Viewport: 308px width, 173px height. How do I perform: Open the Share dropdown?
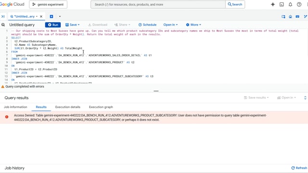pyautogui.click(x=122, y=25)
